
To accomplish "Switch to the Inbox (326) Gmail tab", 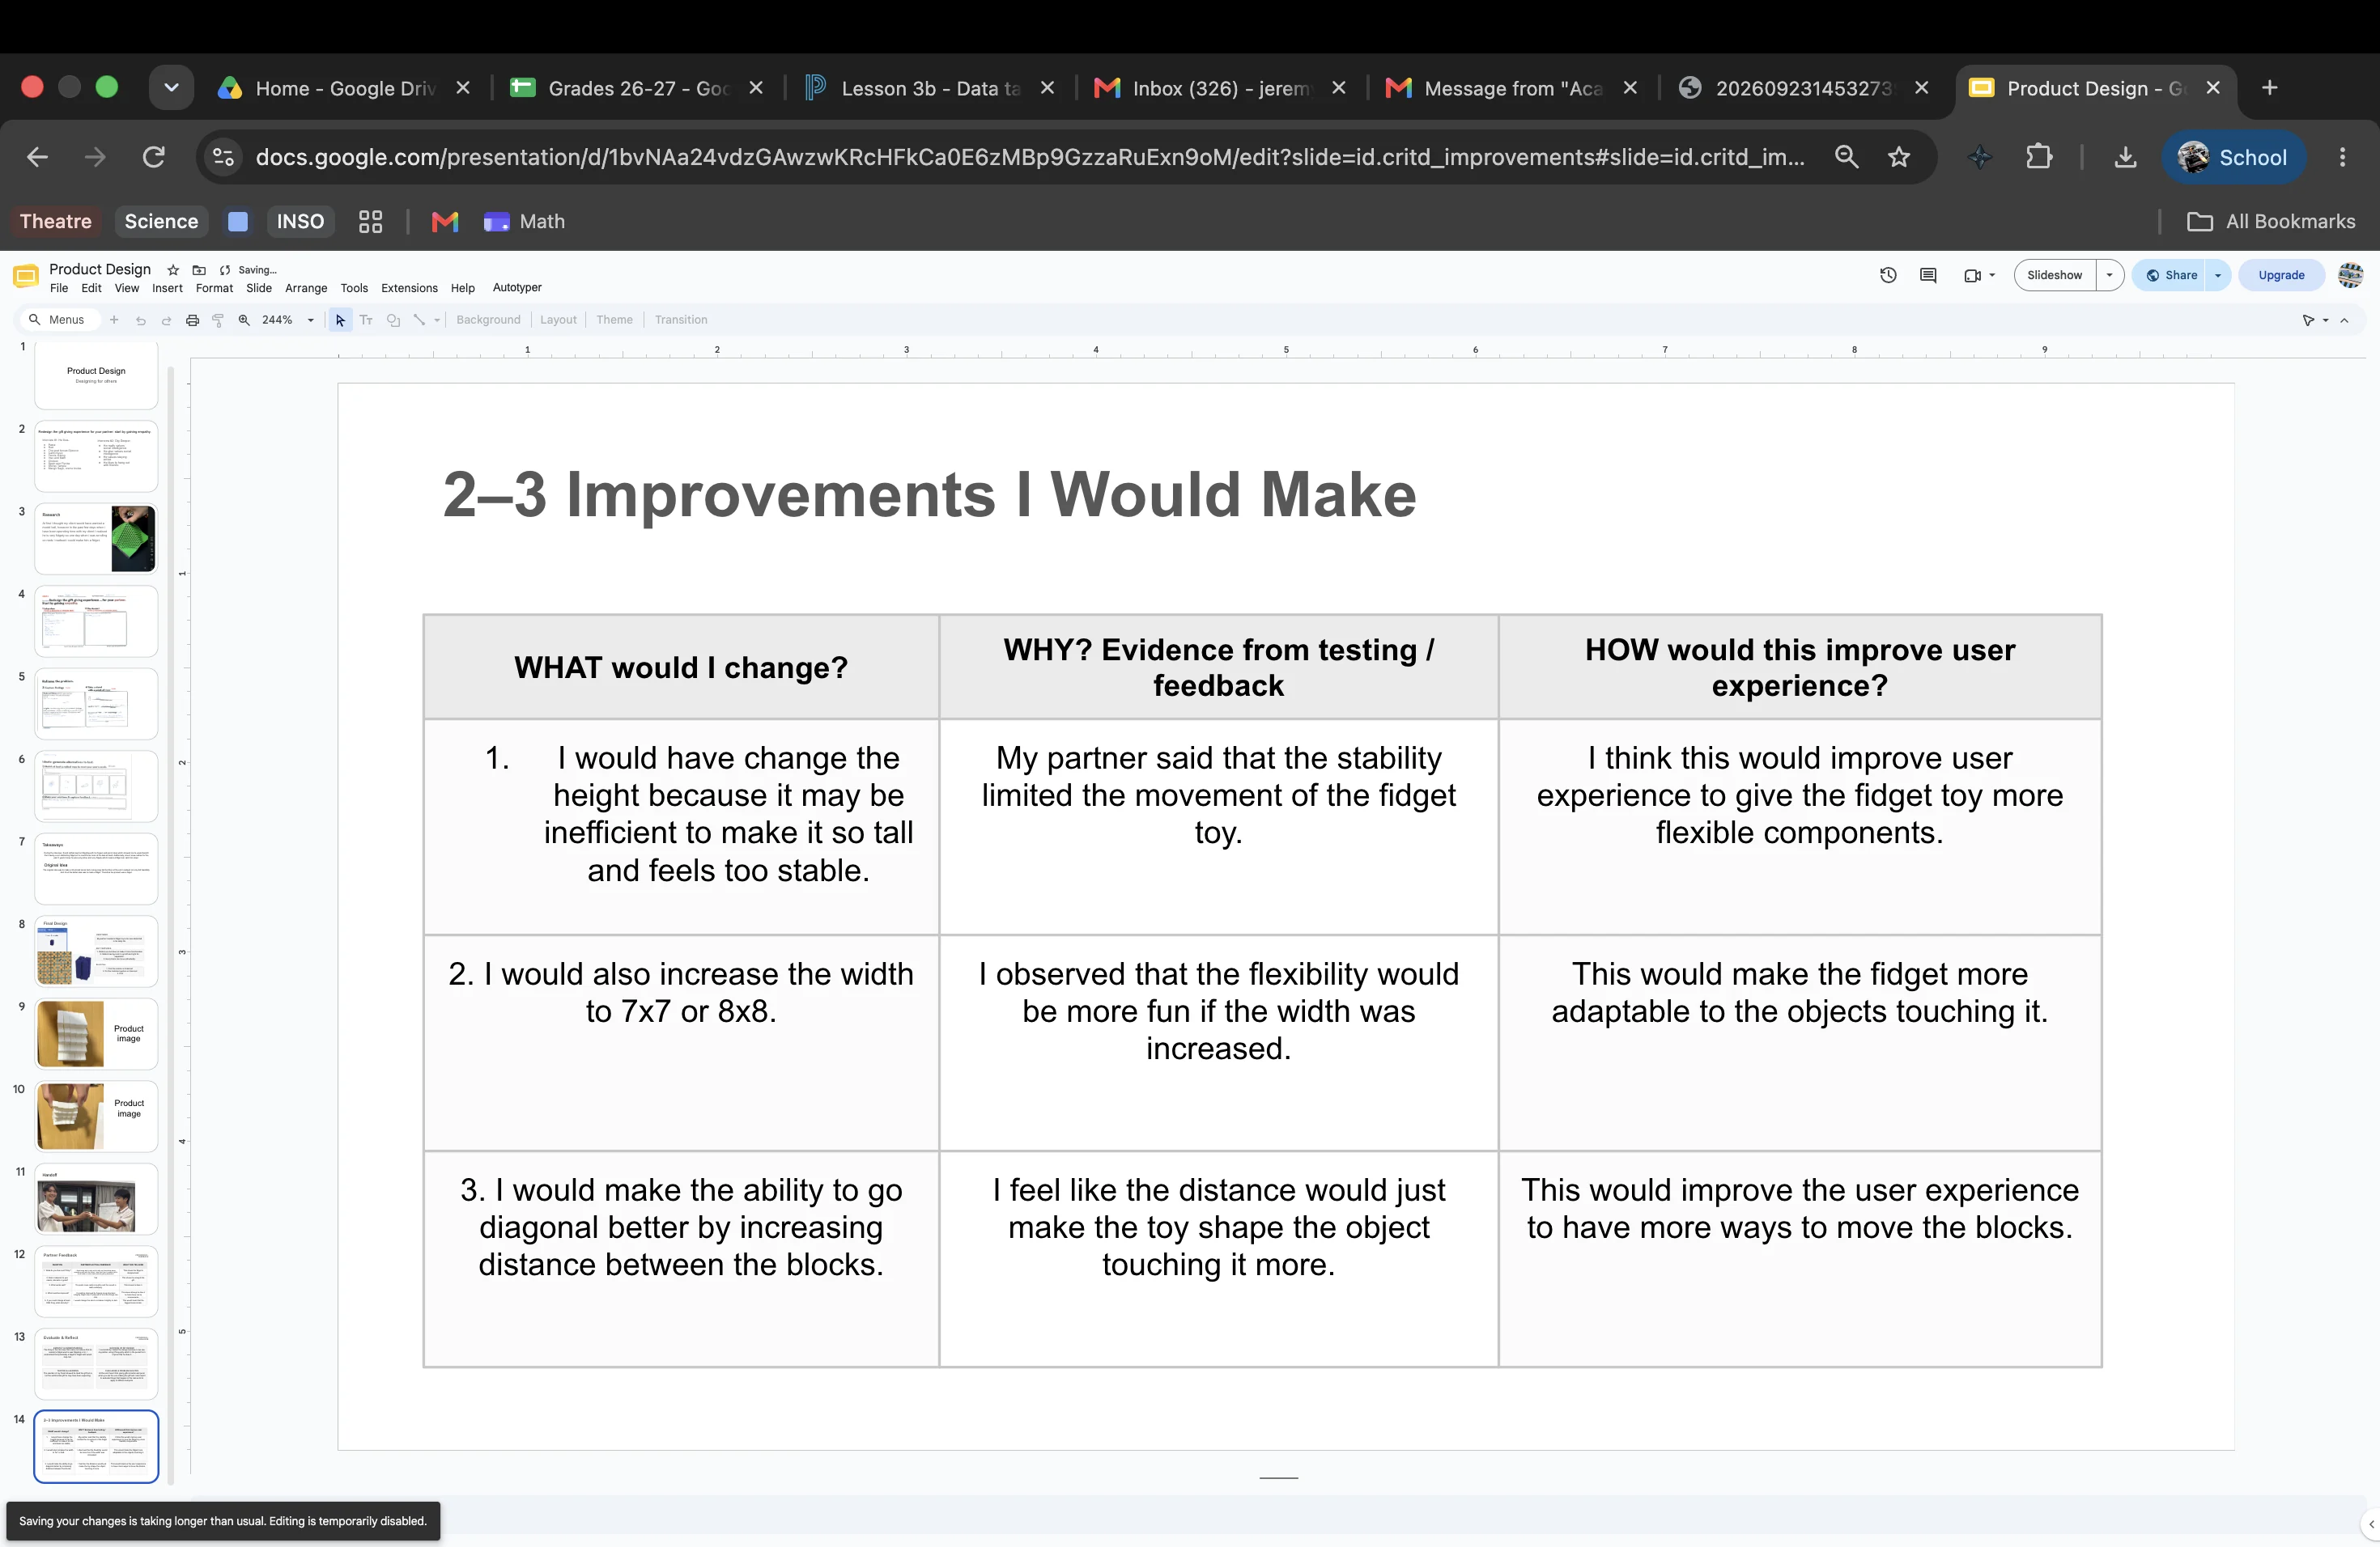I will tap(1220, 88).
